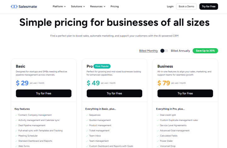Select the Billed Annually option
Viewport: 227px width, 148px height.
[180, 51]
